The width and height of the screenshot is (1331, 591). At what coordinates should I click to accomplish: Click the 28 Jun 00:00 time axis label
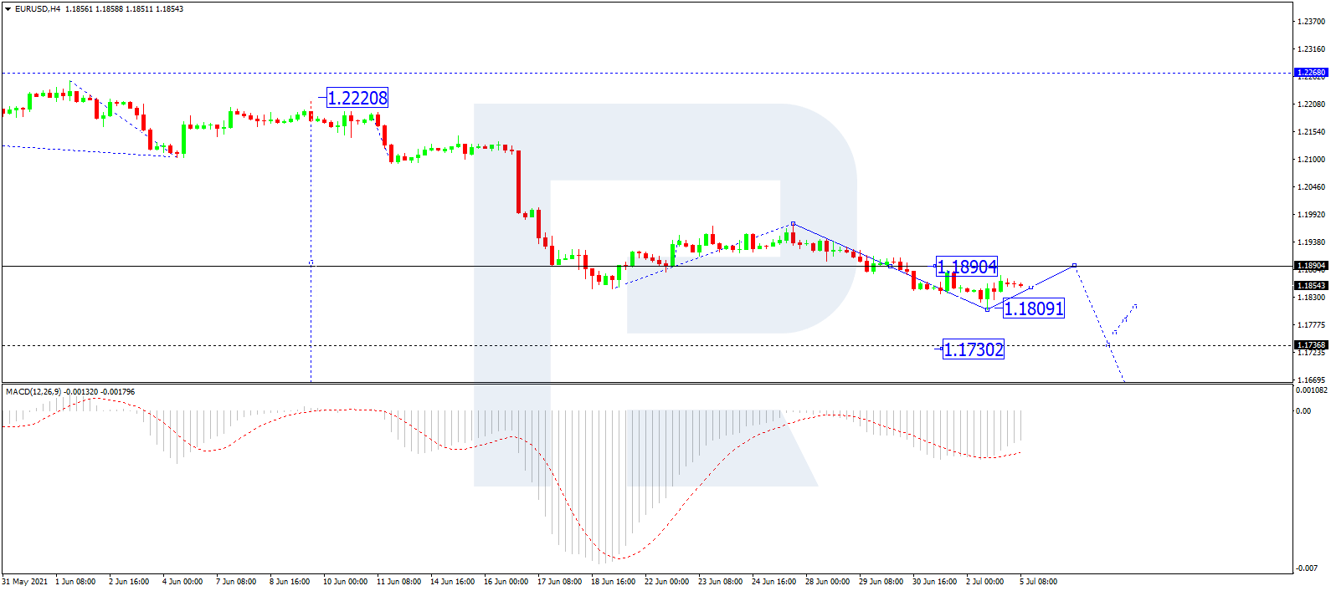click(x=827, y=582)
